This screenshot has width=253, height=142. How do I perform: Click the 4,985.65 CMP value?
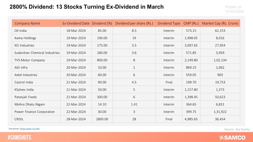191,119
